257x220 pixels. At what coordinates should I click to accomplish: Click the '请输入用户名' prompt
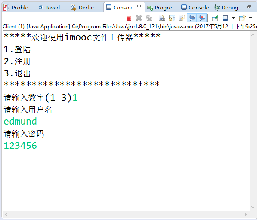[x=28, y=110]
